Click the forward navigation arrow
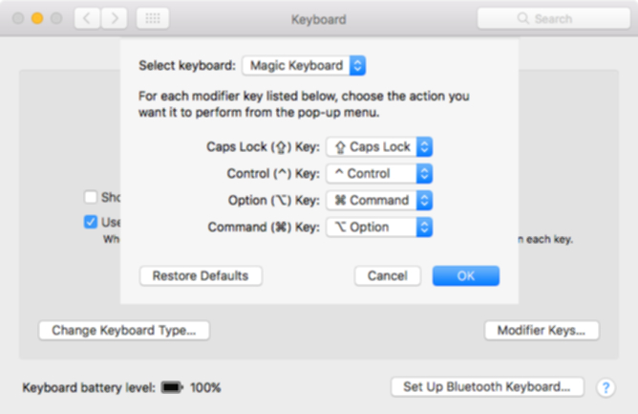Image resolution: width=638 pixels, height=414 pixels. [115, 18]
